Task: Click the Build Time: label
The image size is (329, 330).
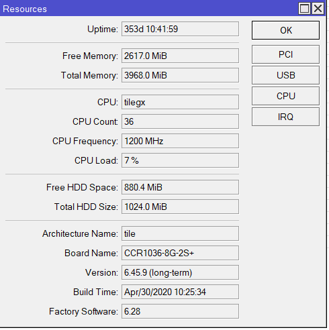Action: point(95,292)
